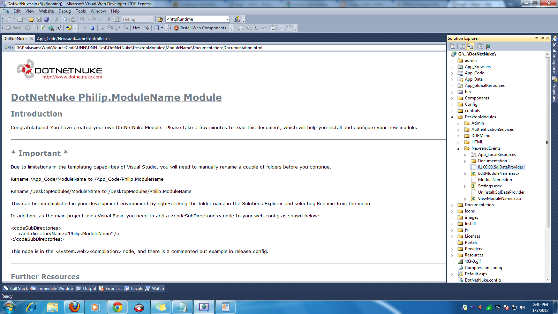
Task: Click the browser Refresh page icon
Action: (43, 28)
